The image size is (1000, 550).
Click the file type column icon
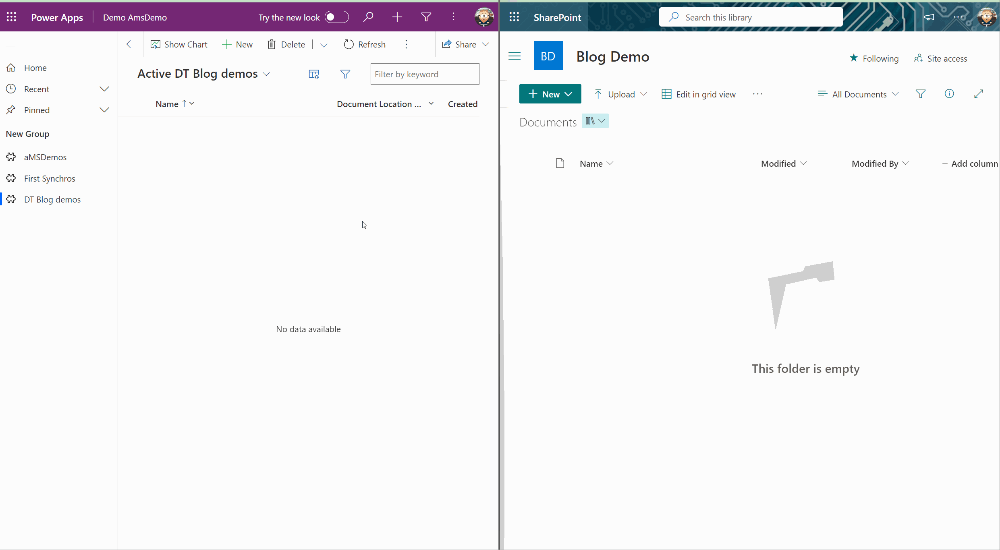pos(560,163)
